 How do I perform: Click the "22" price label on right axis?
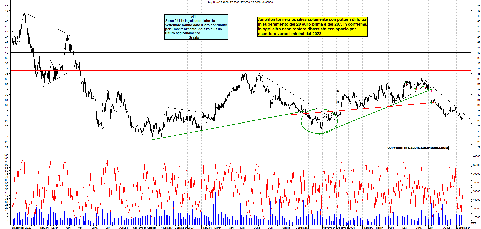(479, 147)
